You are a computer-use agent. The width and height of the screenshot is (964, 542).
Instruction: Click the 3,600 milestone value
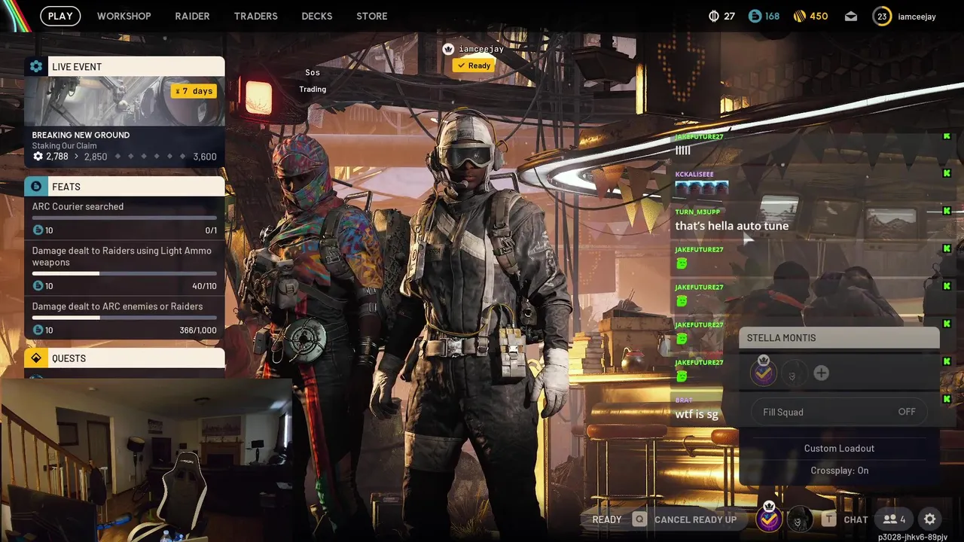click(205, 157)
